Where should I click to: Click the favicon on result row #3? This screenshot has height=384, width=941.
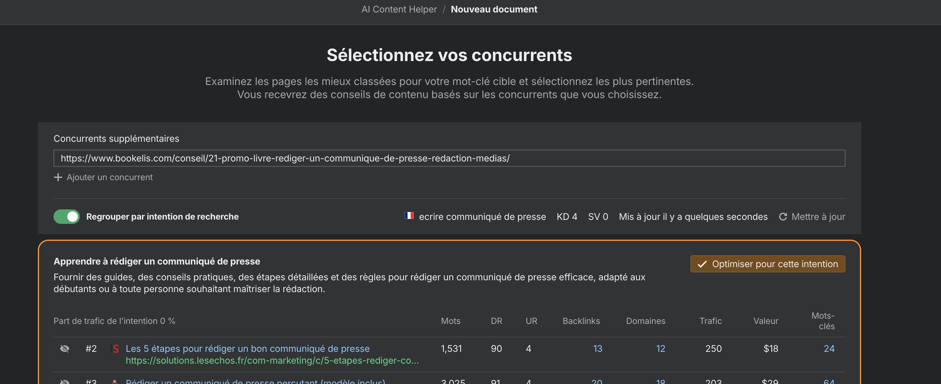pos(116,381)
